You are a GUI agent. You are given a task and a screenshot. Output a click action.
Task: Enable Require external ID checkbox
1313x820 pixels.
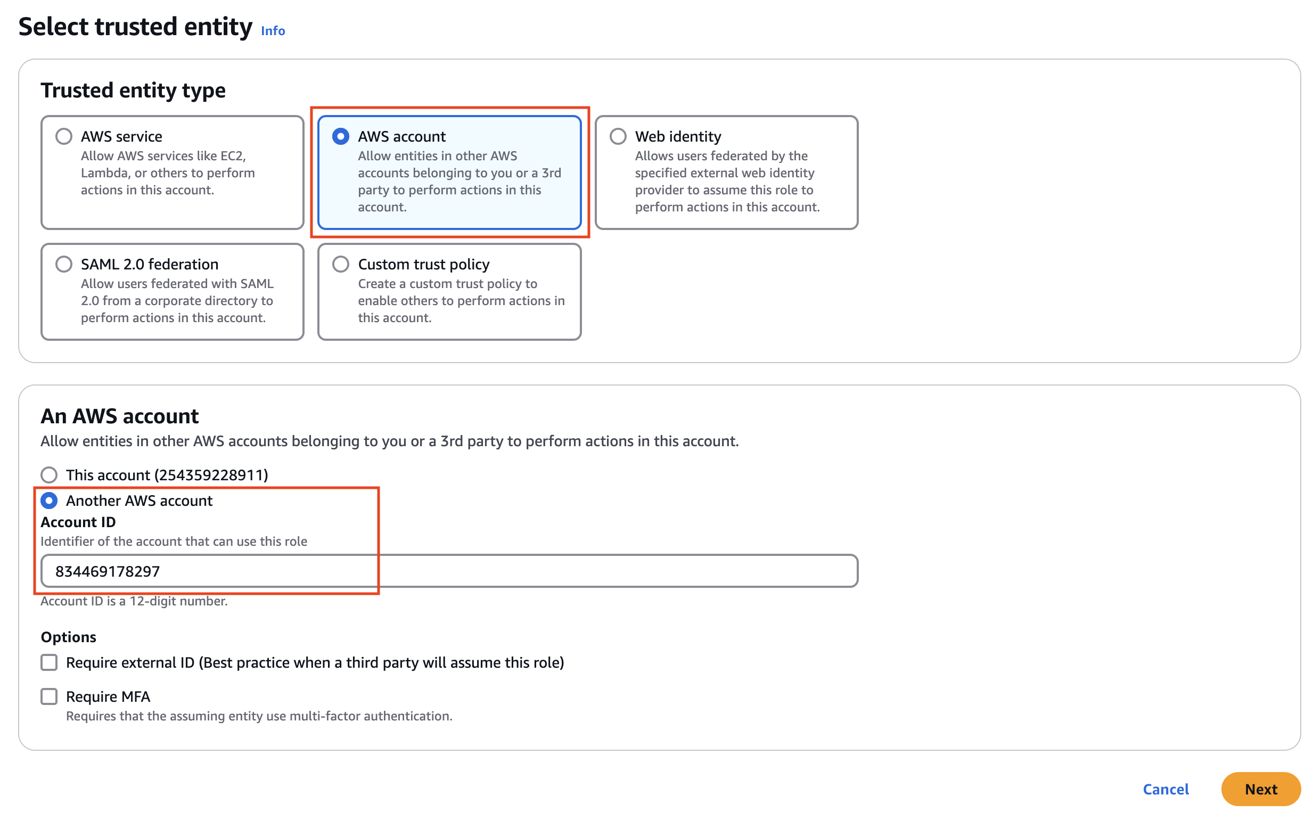(49, 662)
